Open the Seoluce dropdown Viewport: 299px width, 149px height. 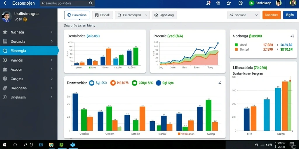point(244,15)
